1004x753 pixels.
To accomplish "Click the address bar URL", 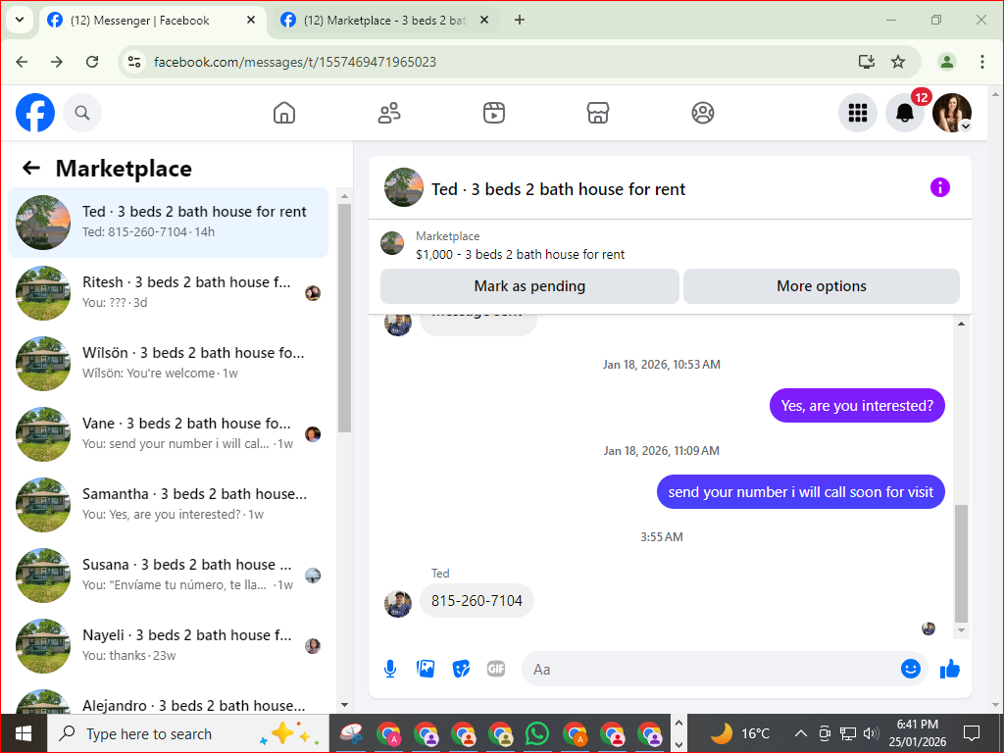I will [295, 62].
